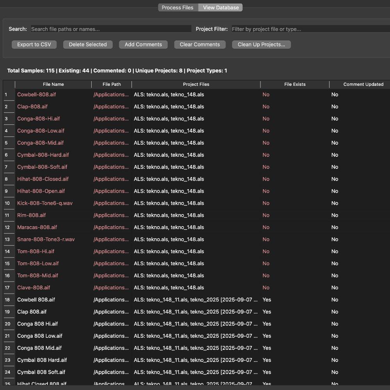Click row header number 10
This screenshot has height=390, width=390.
[x=9, y=203]
